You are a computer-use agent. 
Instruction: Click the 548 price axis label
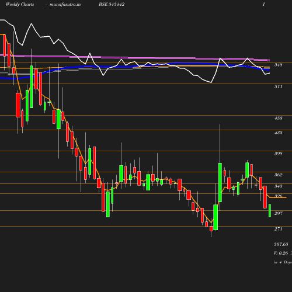click(278, 65)
